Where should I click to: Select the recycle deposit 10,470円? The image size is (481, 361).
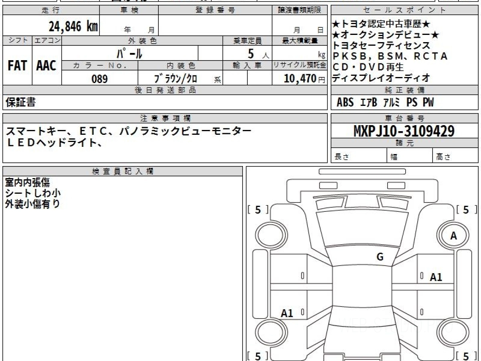pos(305,79)
